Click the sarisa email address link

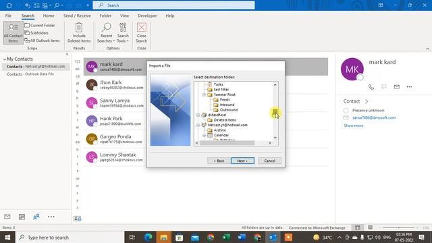374,117
